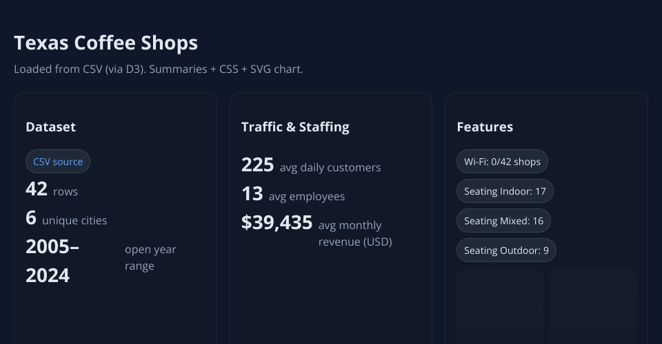Click the 'open year range' label

[x=150, y=258]
